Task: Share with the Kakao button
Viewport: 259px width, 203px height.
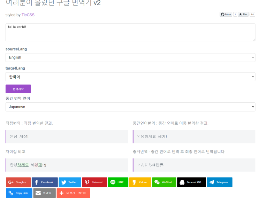Action: (140, 182)
